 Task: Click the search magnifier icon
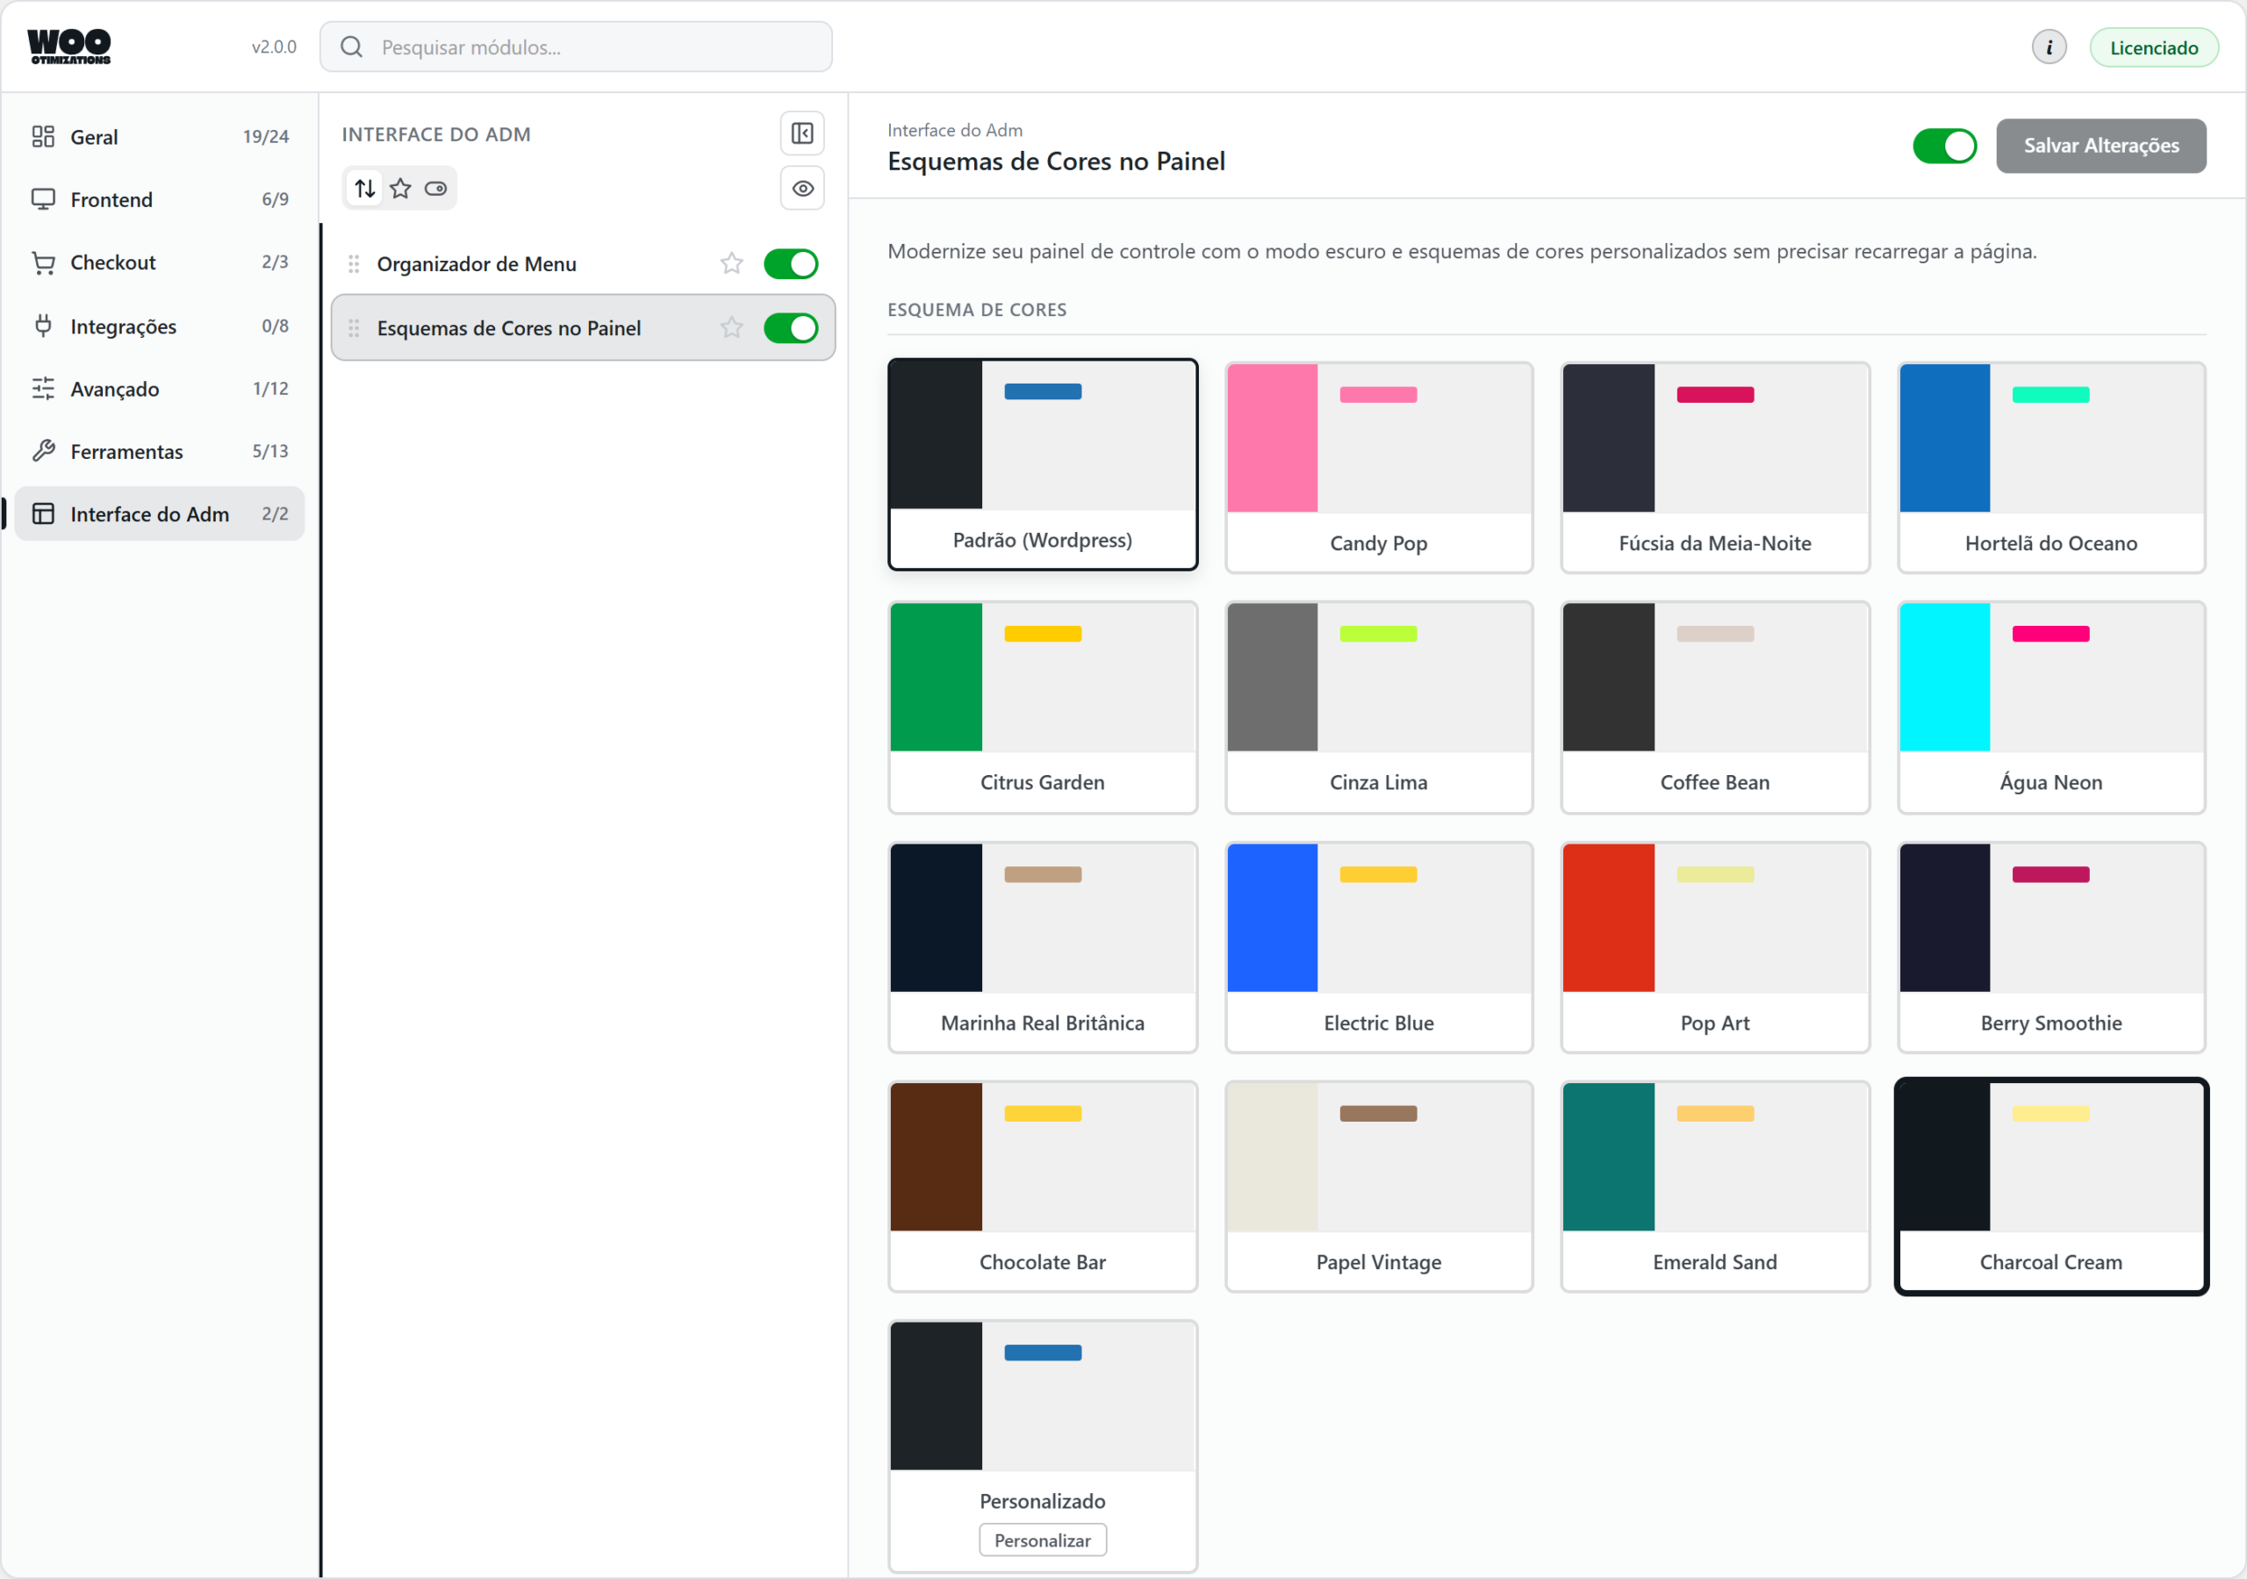[x=351, y=47]
